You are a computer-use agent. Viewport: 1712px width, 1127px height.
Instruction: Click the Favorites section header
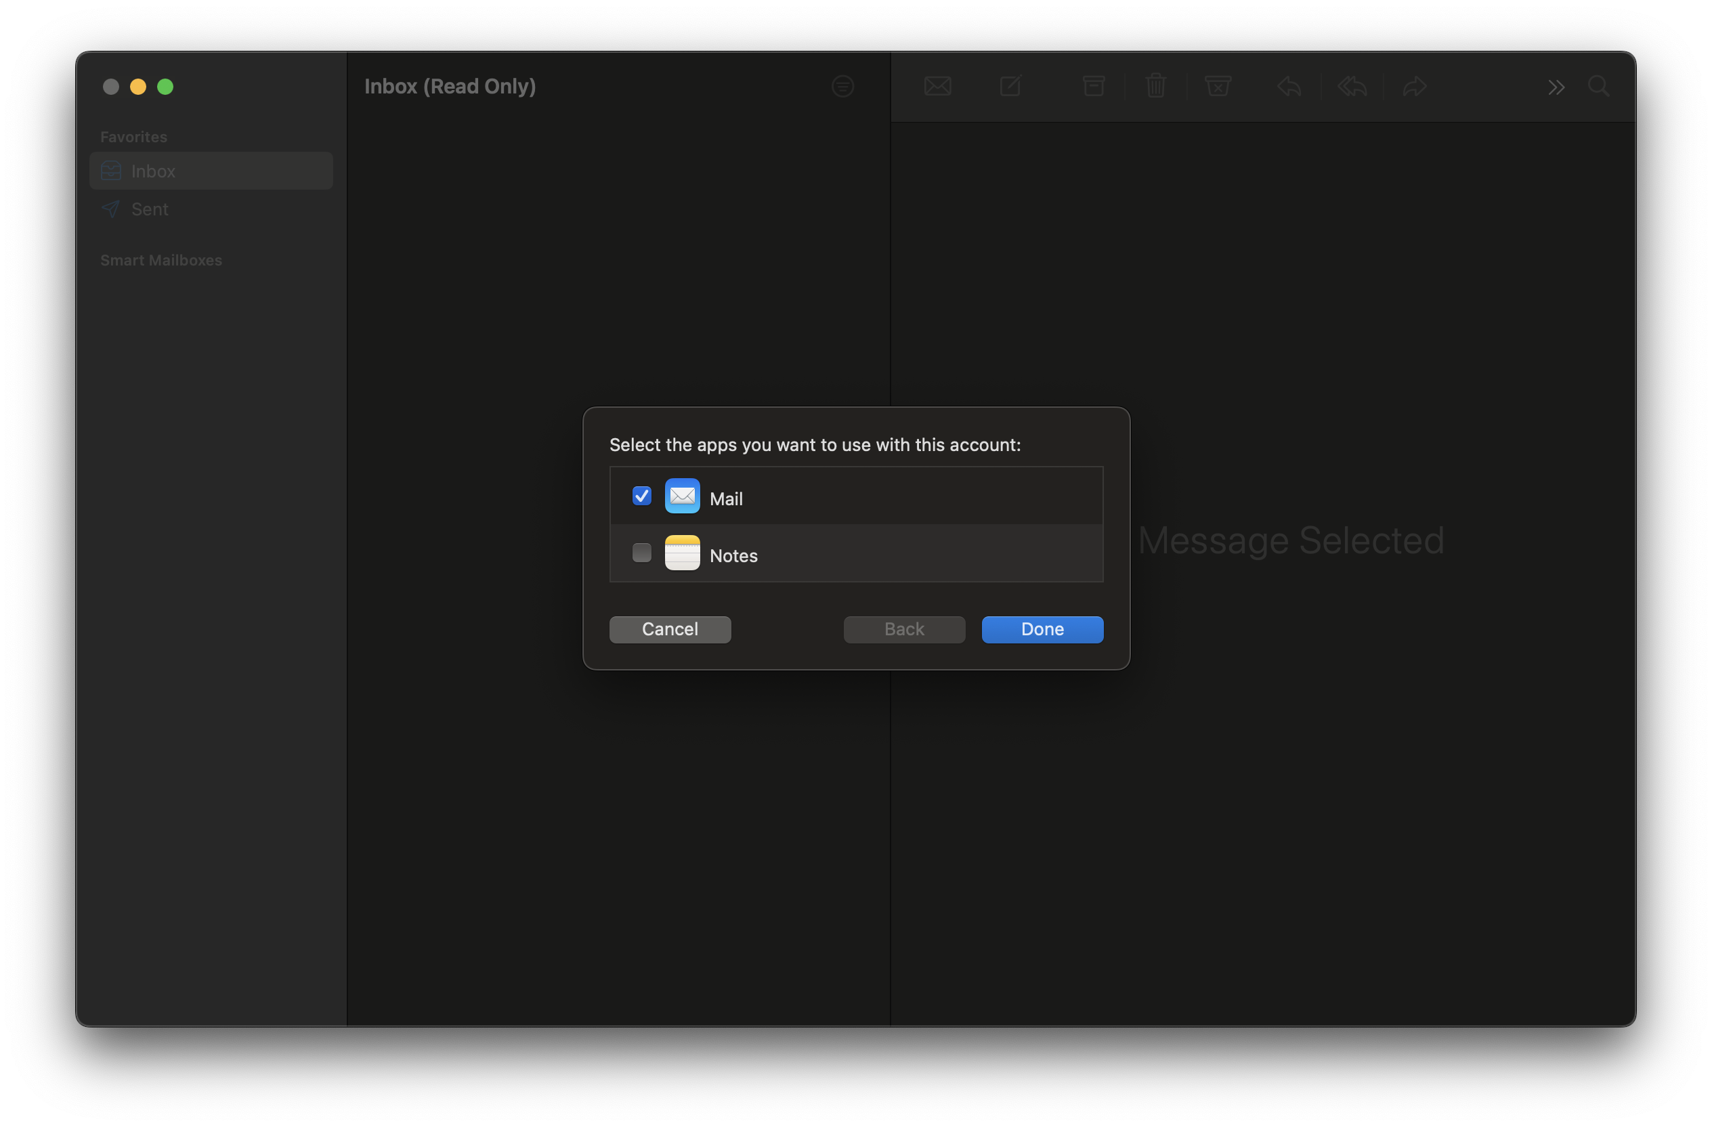(134, 137)
